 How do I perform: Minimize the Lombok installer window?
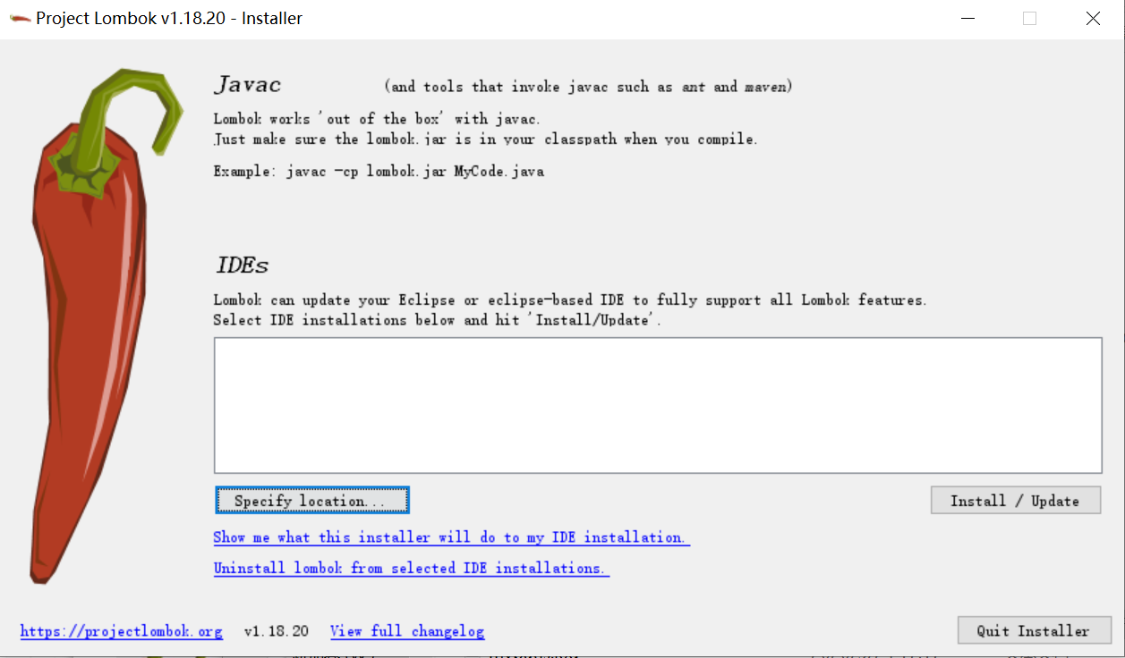[x=967, y=18]
